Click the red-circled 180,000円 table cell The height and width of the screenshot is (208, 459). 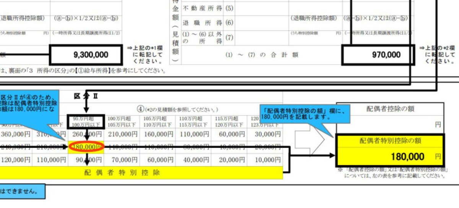[x=86, y=147]
